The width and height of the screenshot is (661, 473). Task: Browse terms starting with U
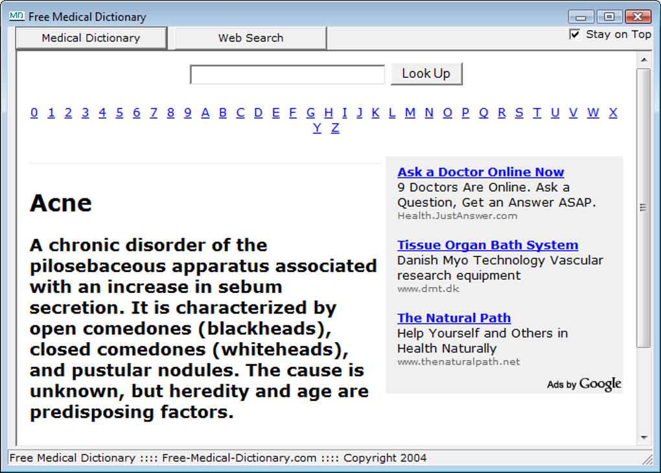pyautogui.click(x=555, y=113)
